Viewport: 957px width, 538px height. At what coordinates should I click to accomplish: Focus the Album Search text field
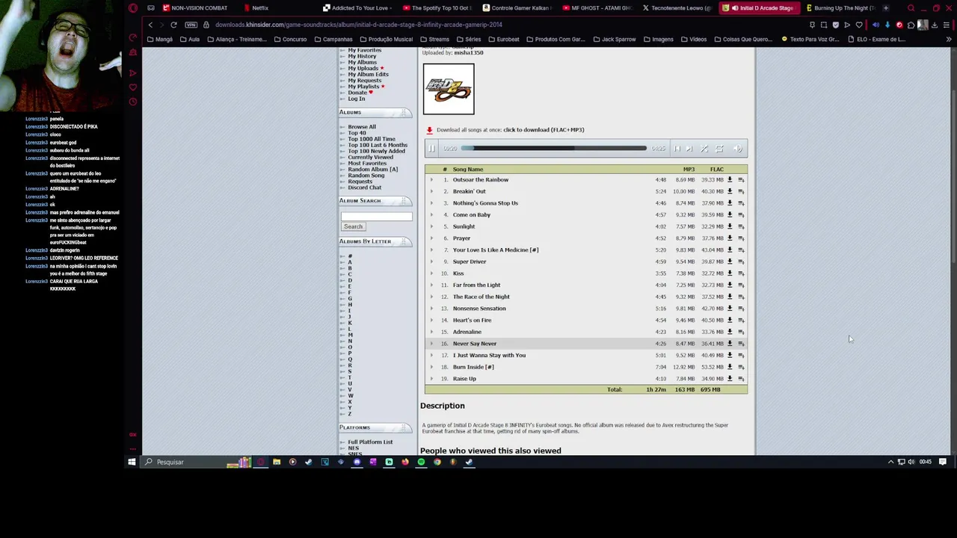point(376,217)
